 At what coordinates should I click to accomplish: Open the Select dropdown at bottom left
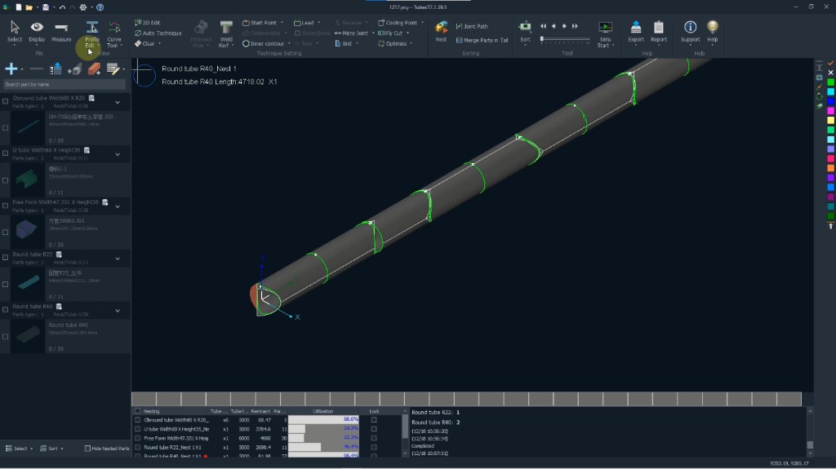pos(20,449)
